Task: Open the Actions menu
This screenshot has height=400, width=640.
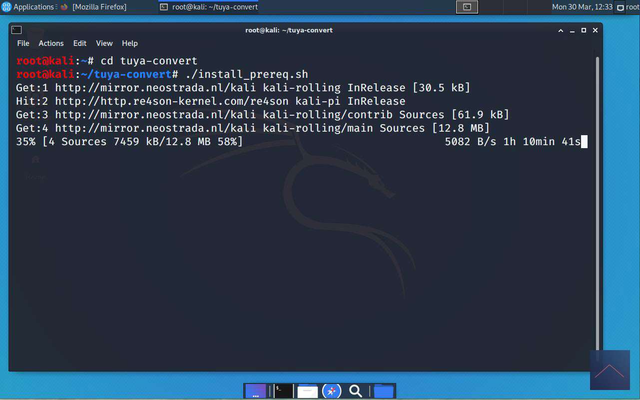Action: [51, 43]
